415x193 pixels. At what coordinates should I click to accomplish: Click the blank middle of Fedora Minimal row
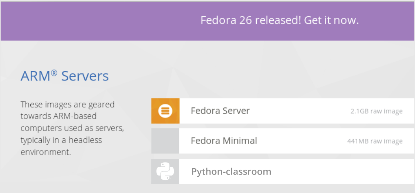[x=302, y=141]
